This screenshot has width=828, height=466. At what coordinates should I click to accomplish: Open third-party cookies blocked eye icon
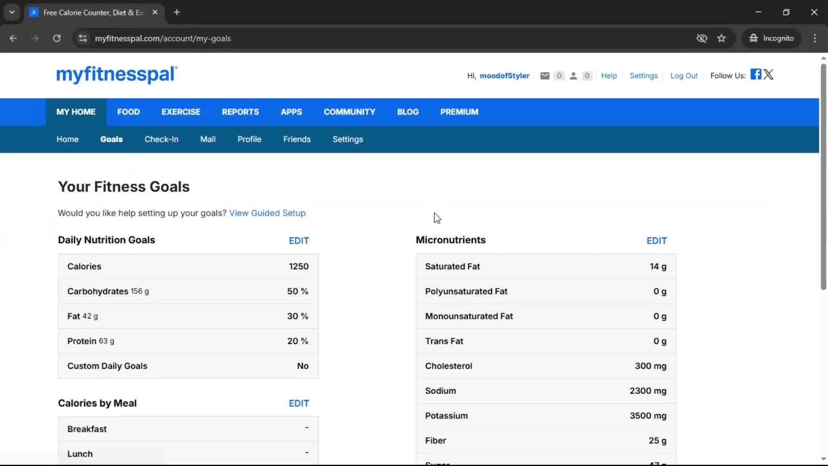pyautogui.click(x=702, y=38)
